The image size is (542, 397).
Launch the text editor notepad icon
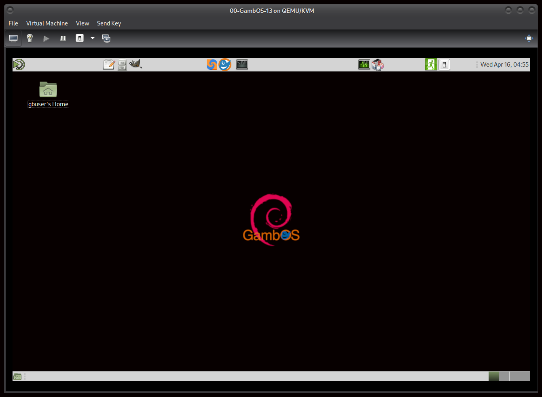(x=109, y=65)
